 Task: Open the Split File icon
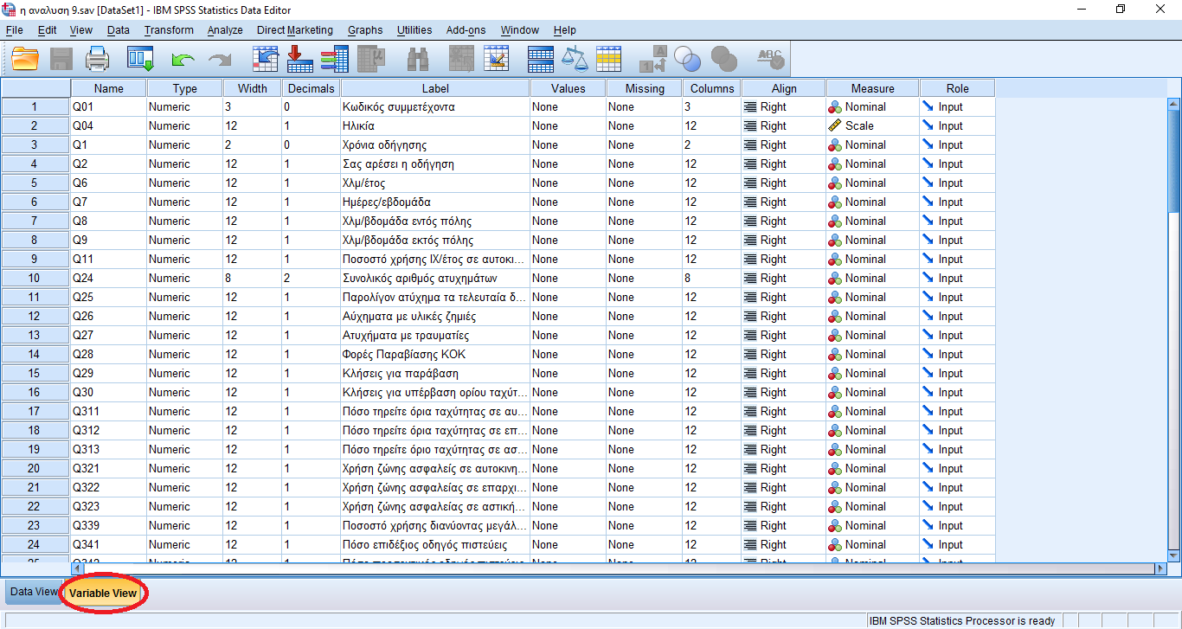(541, 59)
